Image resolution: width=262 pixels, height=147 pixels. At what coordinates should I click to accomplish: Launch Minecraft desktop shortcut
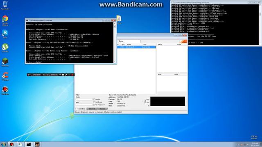5,62
